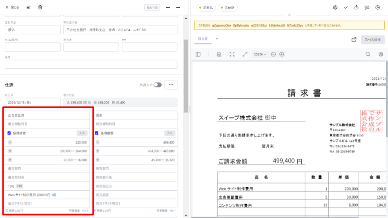Open document in new window icon

pos(354,40)
